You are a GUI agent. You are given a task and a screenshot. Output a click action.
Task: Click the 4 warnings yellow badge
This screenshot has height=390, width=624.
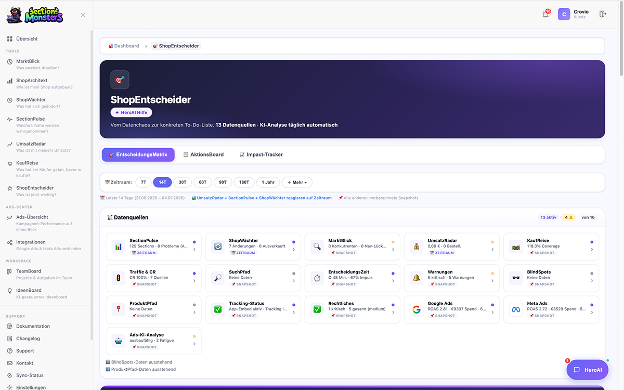569,217
